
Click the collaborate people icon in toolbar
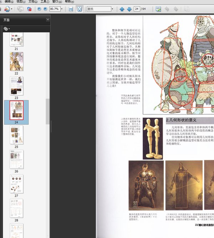[7, 9]
